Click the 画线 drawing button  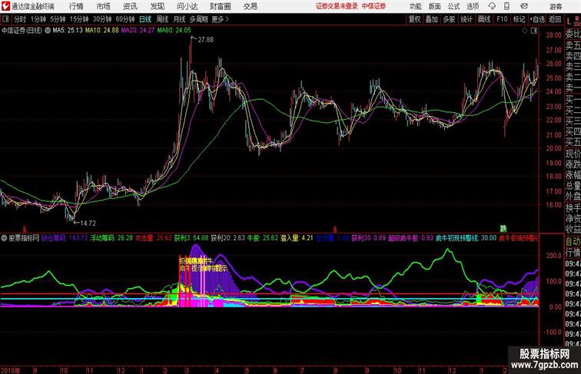coord(484,19)
